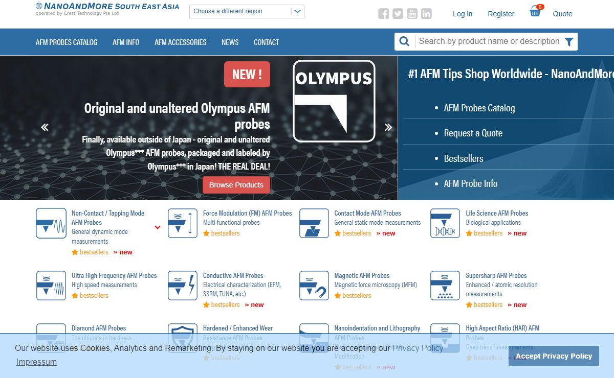Open the Twitter social icon
614x378 pixels.
(x=398, y=14)
